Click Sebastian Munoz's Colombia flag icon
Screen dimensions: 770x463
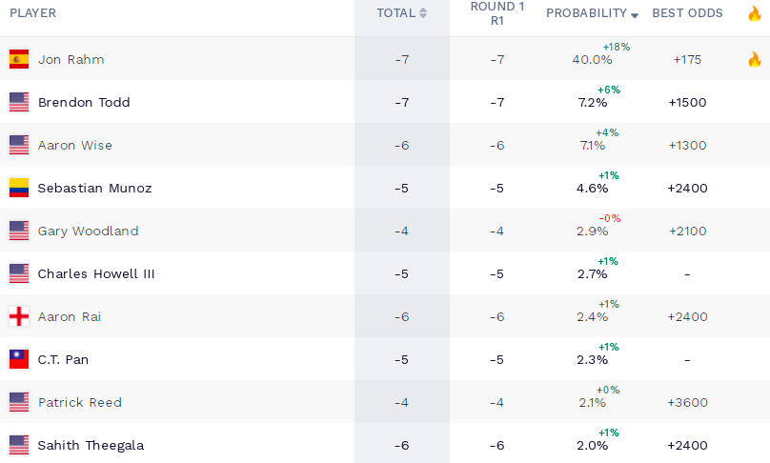click(x=19, y=188)
